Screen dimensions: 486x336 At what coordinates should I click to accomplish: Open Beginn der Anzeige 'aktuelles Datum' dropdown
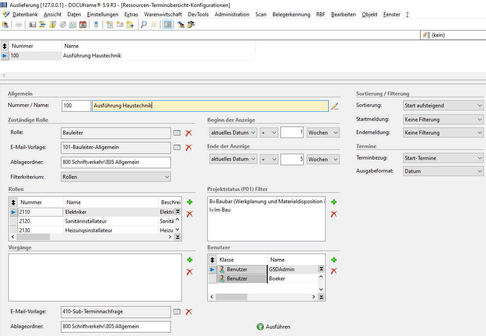(233, 133)
